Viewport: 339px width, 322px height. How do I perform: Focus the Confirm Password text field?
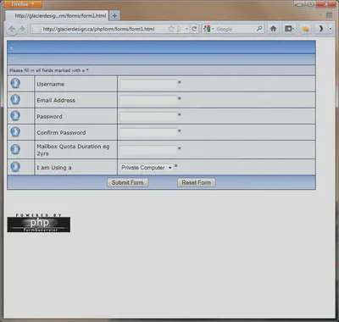148,132
